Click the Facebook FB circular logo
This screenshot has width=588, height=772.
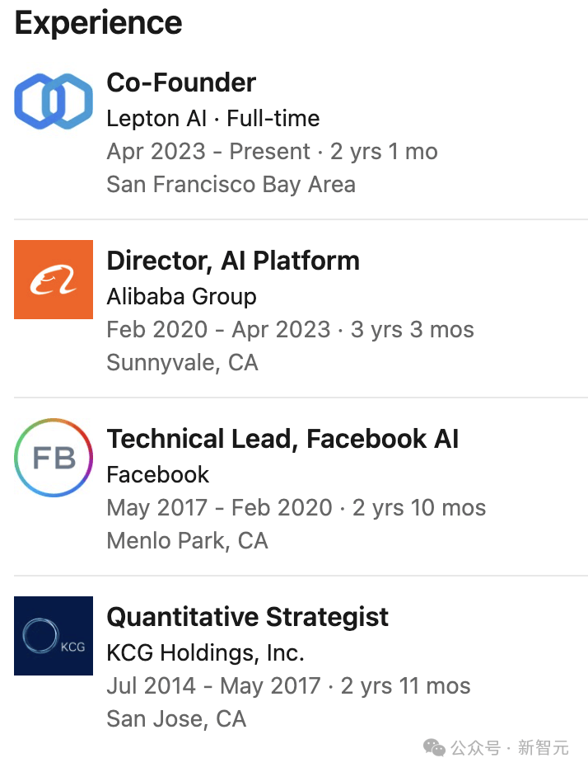coord(54,458)
